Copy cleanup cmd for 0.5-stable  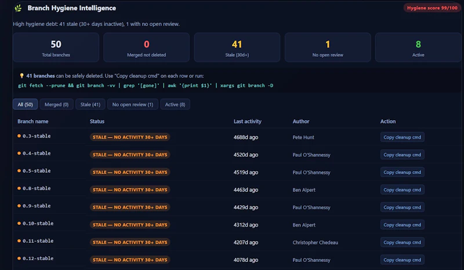pyautogui.click(x=402, y=172)
